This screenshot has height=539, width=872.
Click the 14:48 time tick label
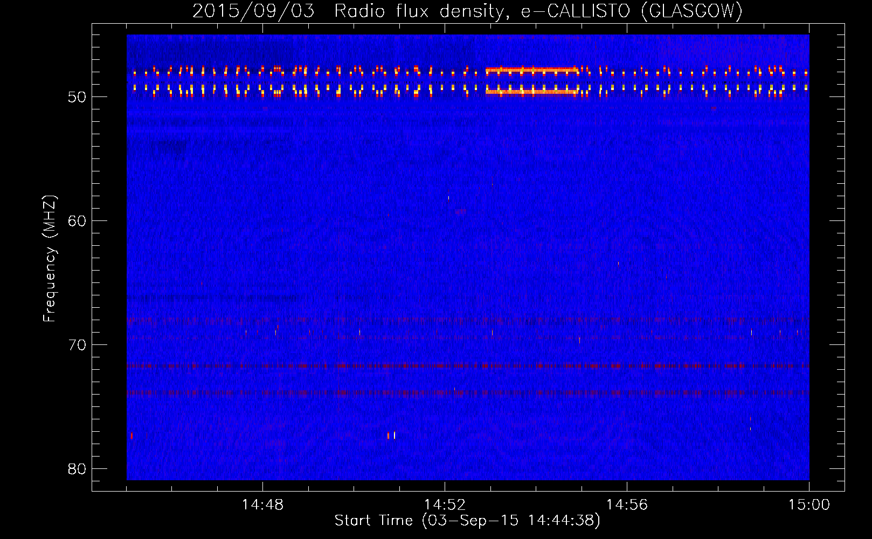coord(262,505)
